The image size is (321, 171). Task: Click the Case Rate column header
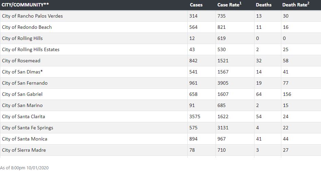[x=229, y=5]
